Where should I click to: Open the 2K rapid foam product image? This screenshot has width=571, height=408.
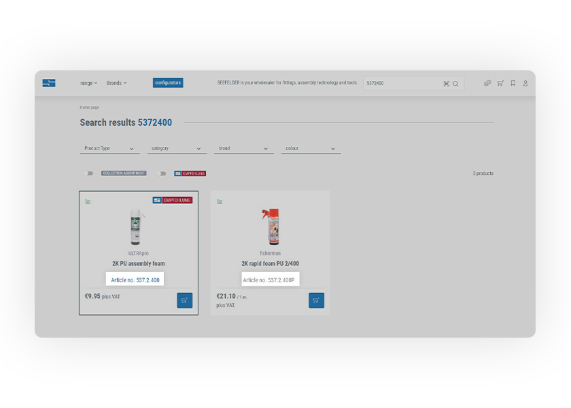coord(271,226)
